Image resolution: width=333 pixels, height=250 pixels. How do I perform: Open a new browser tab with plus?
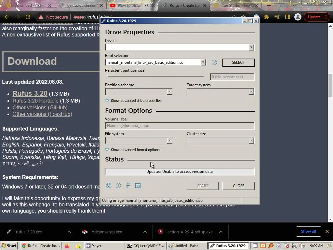(269, 6)
